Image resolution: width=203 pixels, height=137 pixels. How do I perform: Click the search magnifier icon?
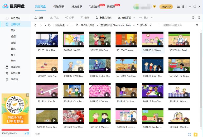coord(197,25)
